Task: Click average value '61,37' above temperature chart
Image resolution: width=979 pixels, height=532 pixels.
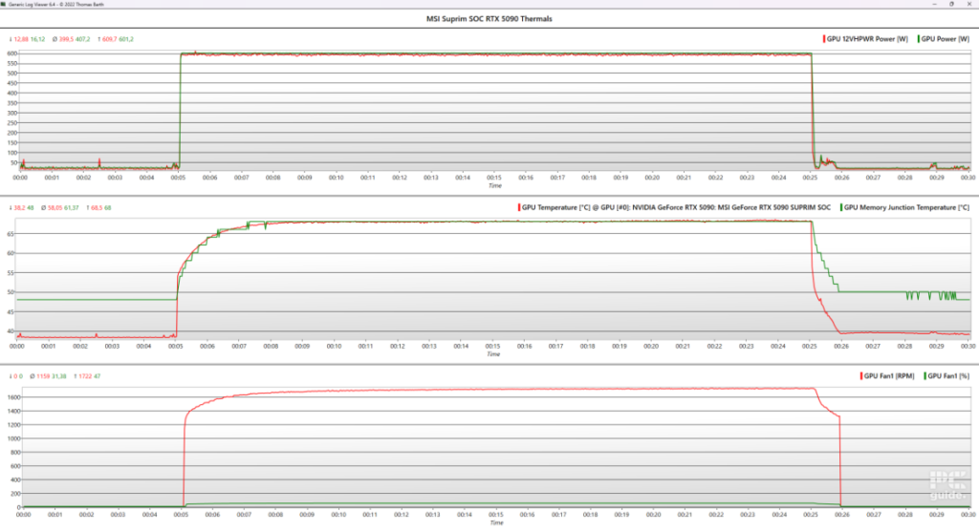Action: tap(71, 207)
